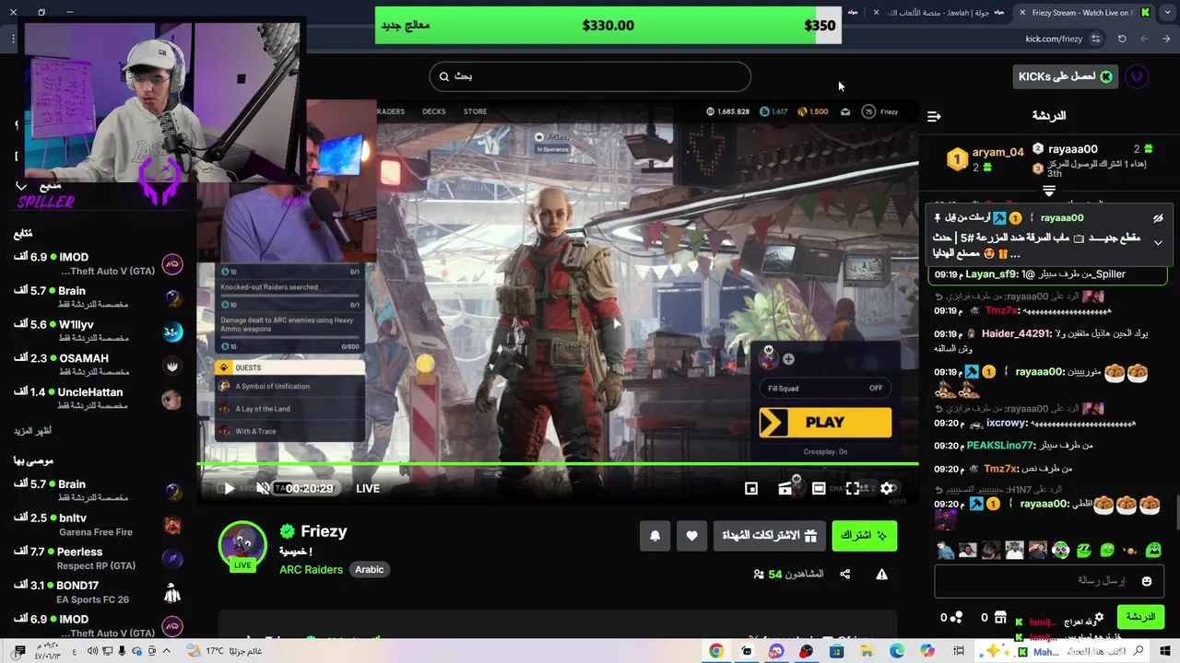1180x663 pixels.
Task: Close the Friezy Stream browser tab
Action: point(1021,13)
